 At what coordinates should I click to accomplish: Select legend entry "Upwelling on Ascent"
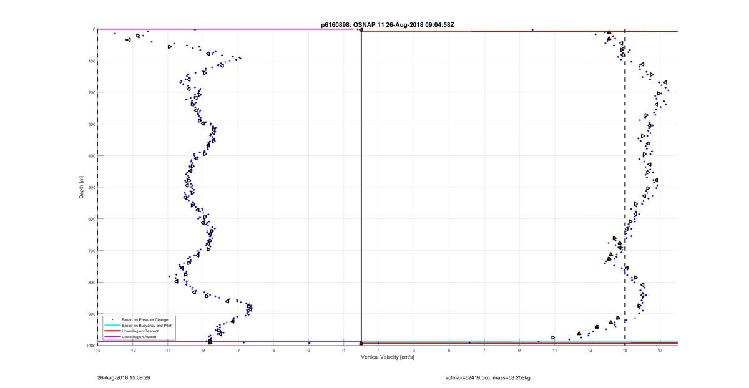click(x=139, y=337)
